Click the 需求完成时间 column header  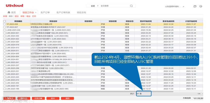pyautogui.click(x=169, y=21)
